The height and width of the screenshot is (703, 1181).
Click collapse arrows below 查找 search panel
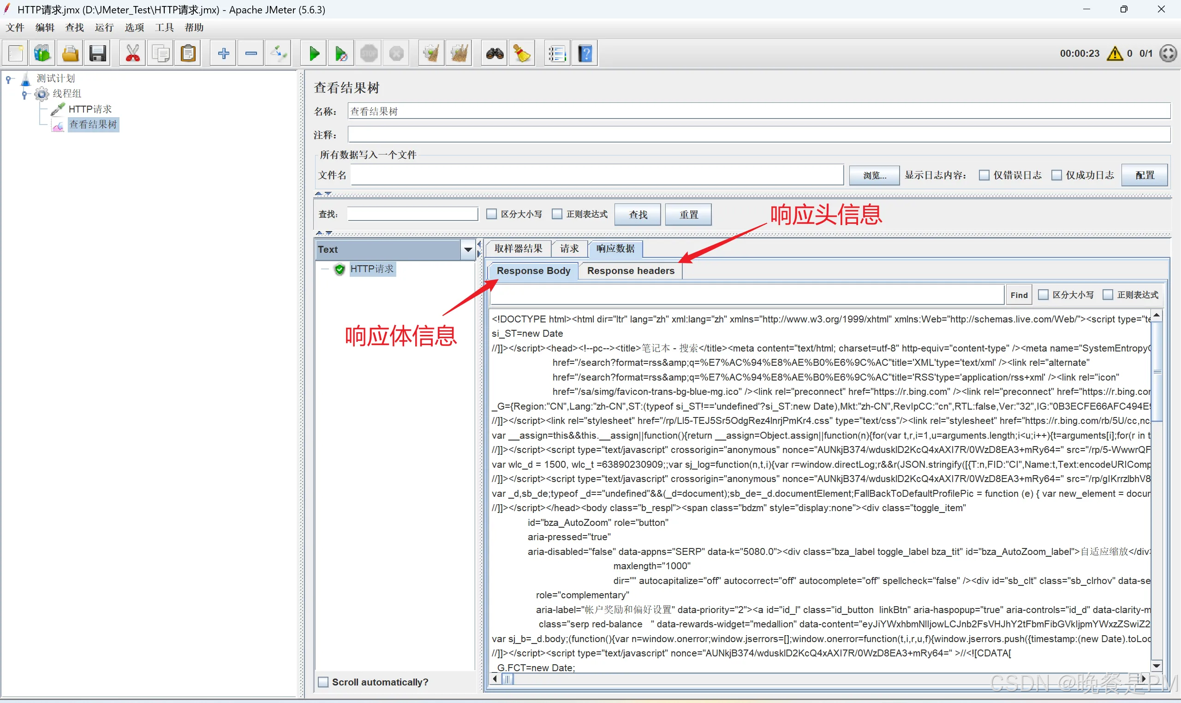pyautogui.click(x=324, y=233)
